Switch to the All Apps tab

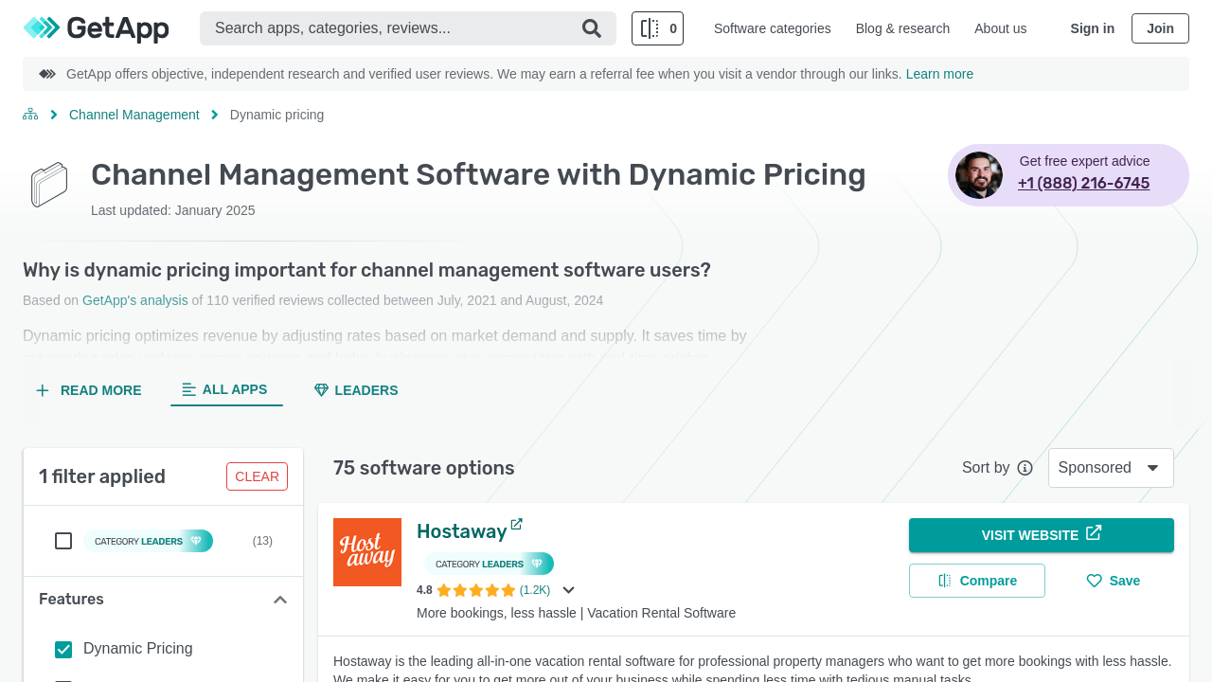coord(226,389)
